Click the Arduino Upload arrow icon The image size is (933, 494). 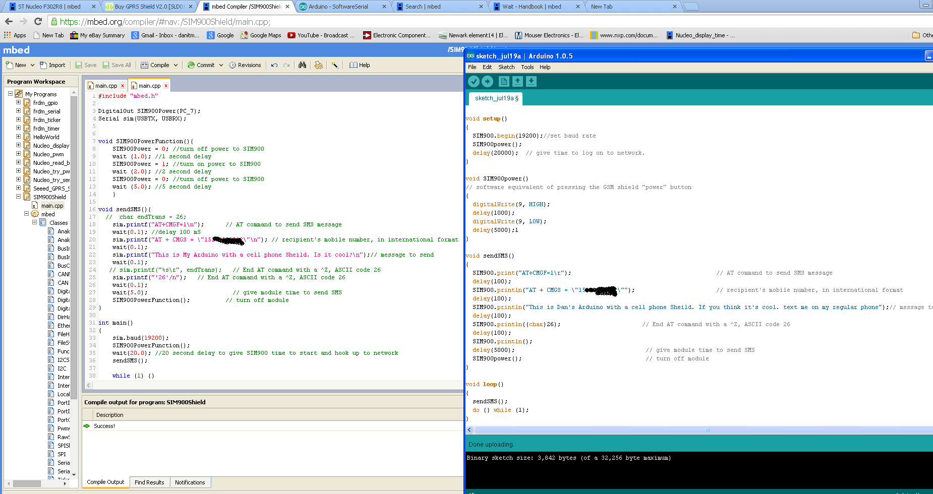pyautogui.click(x=487, y=81)
